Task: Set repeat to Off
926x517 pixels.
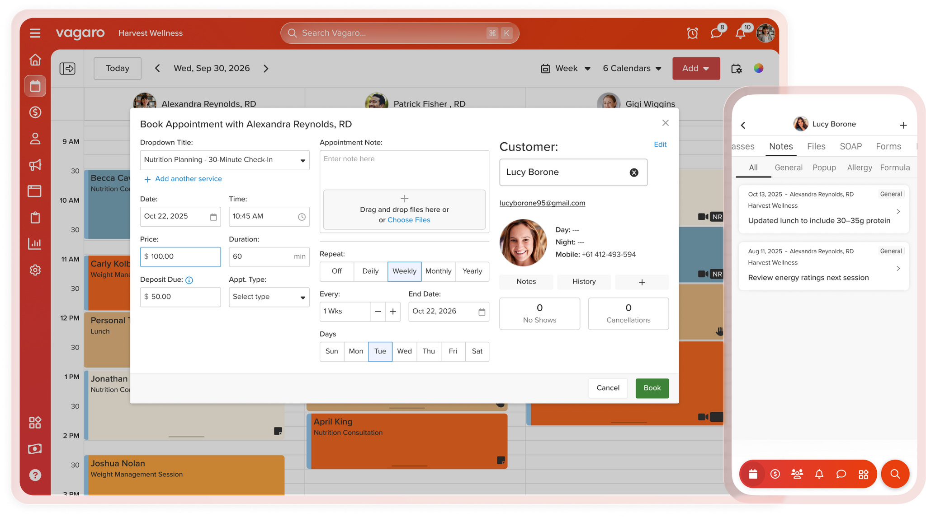Action: [x=337, y=271]
